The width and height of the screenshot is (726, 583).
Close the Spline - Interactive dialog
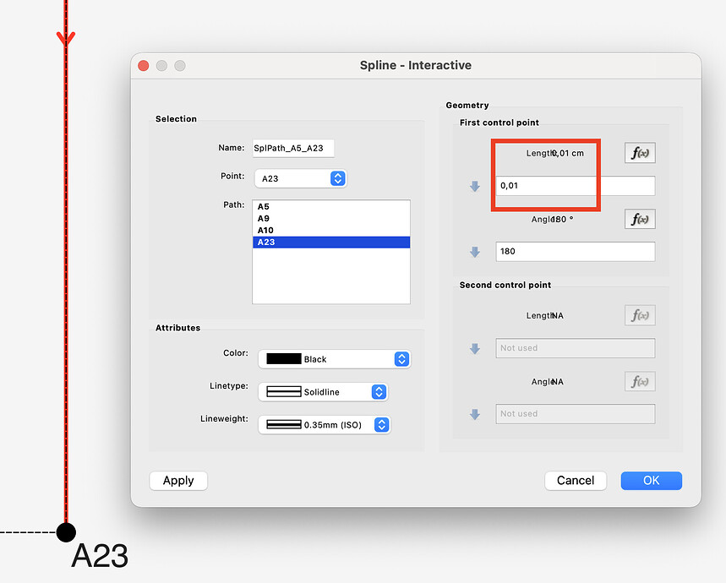(144, 66)
